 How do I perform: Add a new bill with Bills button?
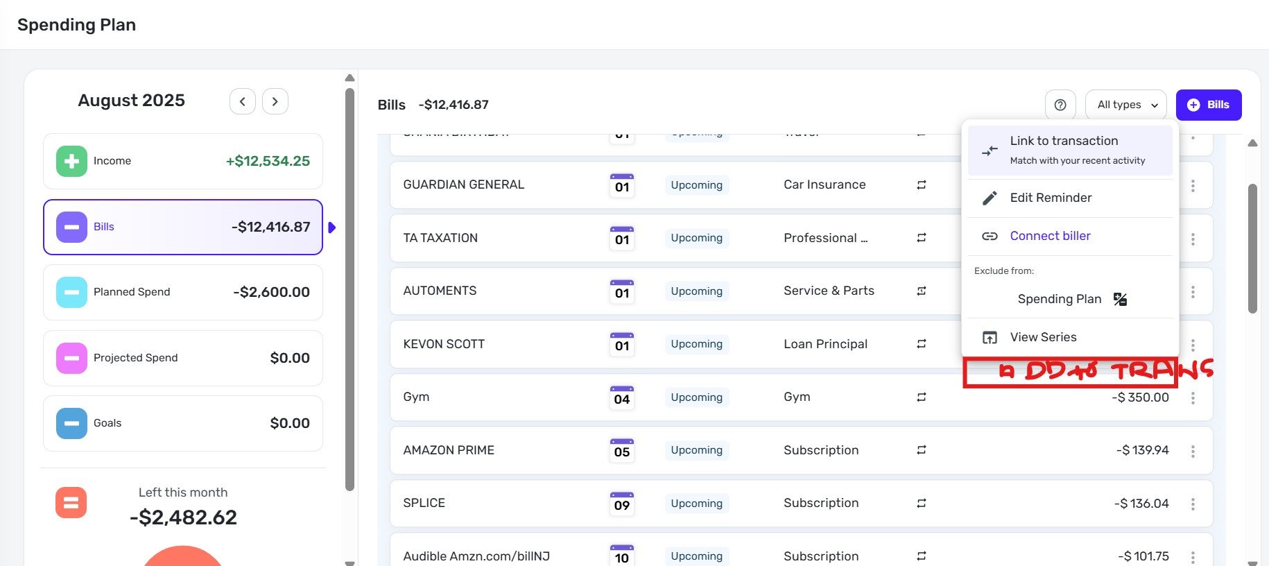(1209, 105)
